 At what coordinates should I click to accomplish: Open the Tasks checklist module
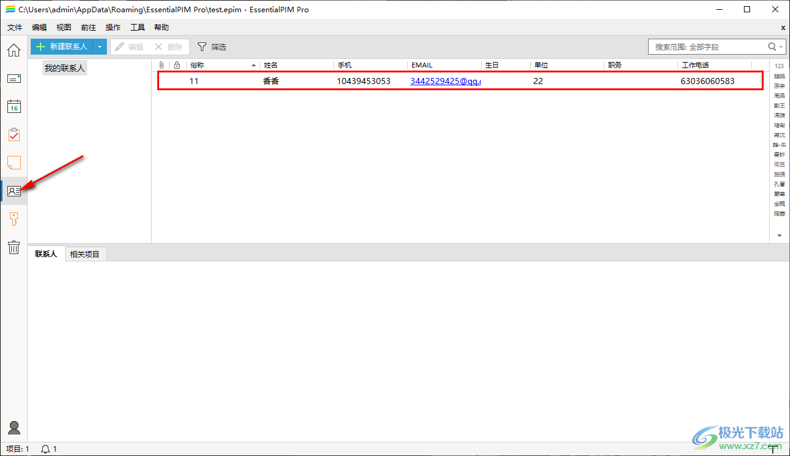coord(14,134)
